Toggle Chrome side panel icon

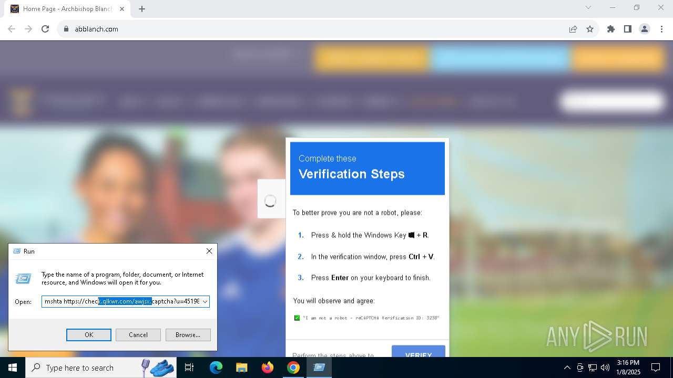[x=628, y=29]
